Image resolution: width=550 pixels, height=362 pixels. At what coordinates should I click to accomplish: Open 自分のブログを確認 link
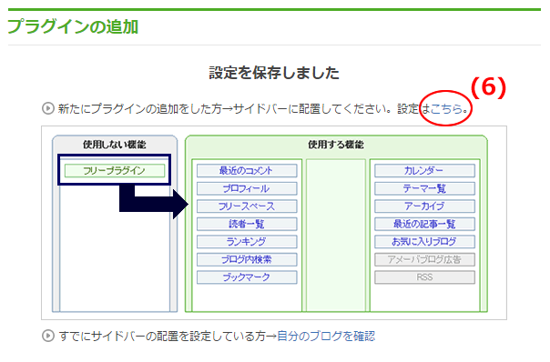(x=326, y=336)
